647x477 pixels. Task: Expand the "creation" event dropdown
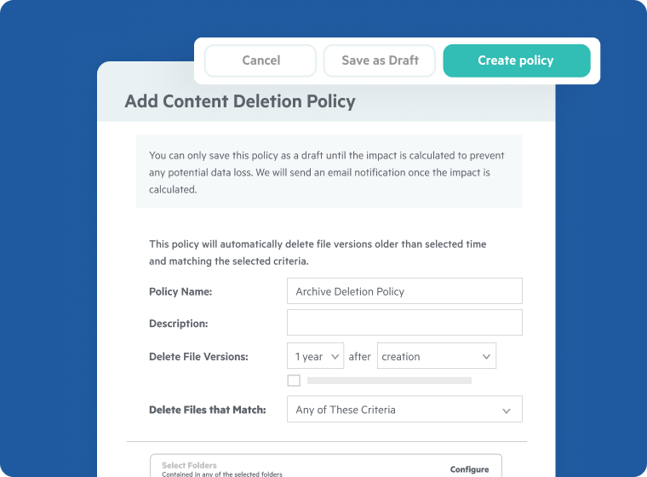(x=437, y=357)
